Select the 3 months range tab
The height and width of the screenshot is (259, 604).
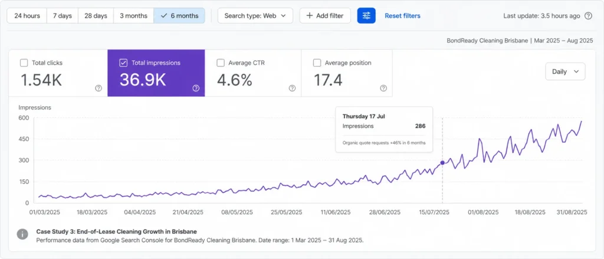133,16
